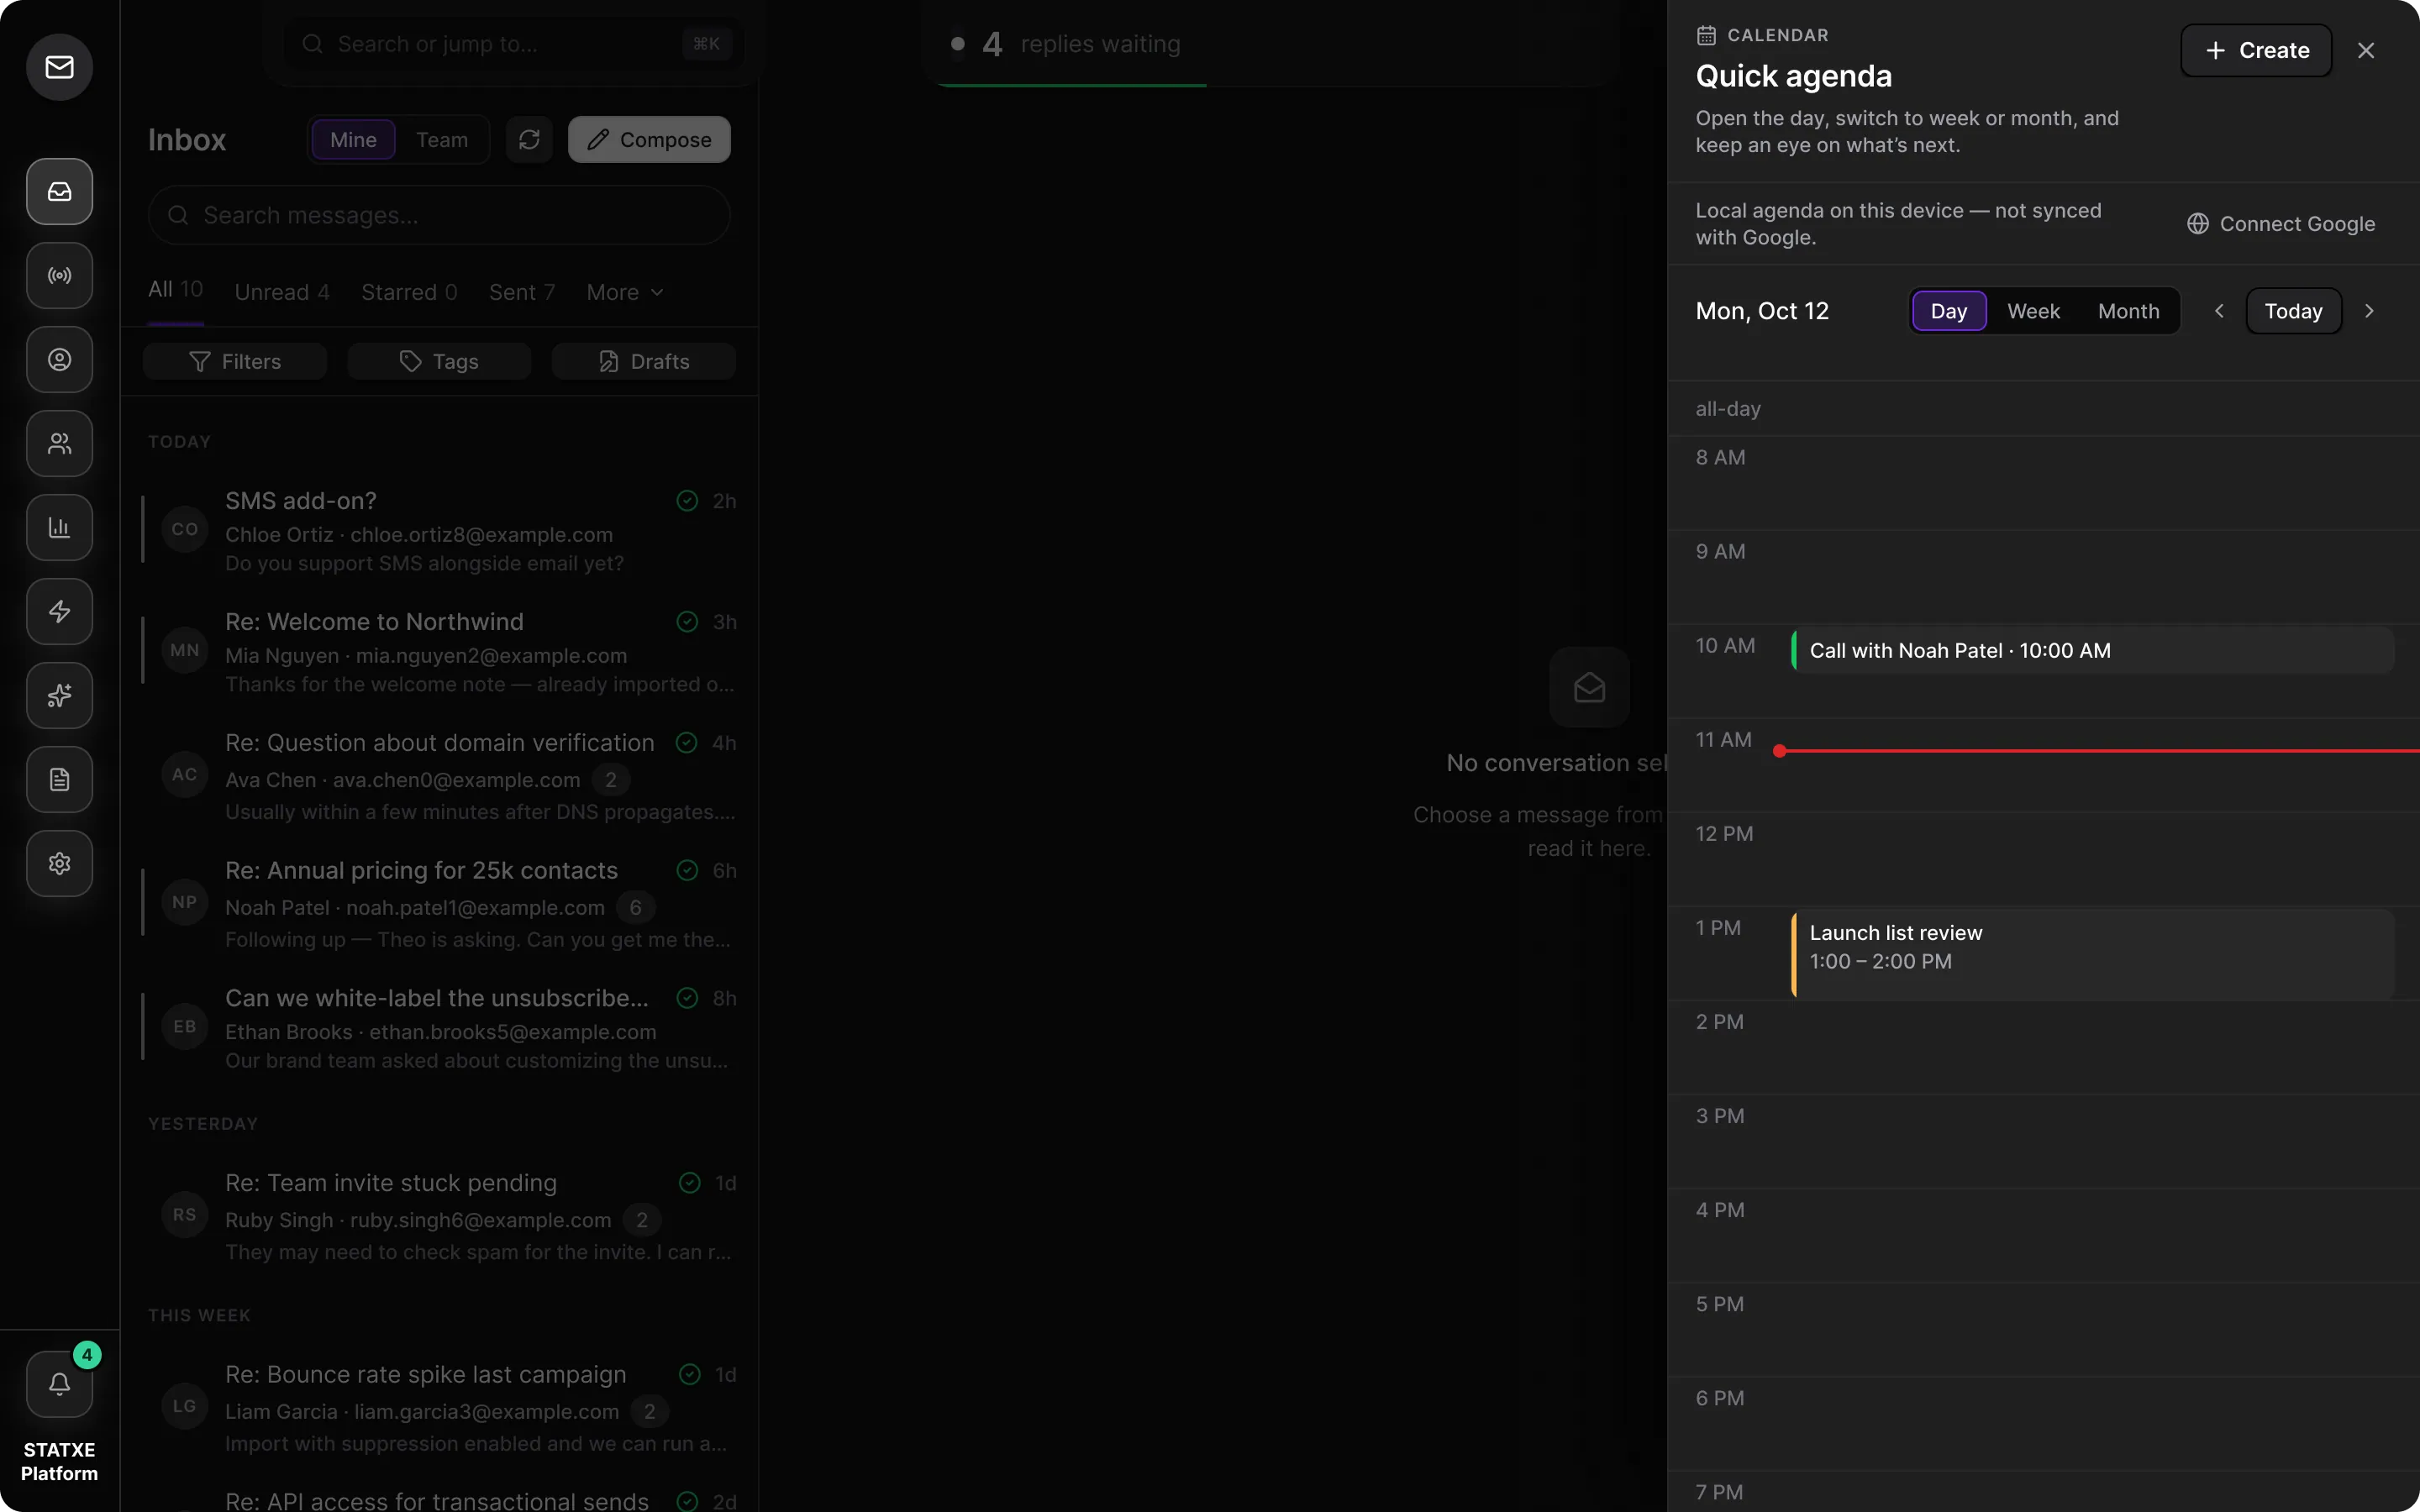Open the Launch list review event
The height and width of the screenshot is (1512, 2420).
point(2093,955)
